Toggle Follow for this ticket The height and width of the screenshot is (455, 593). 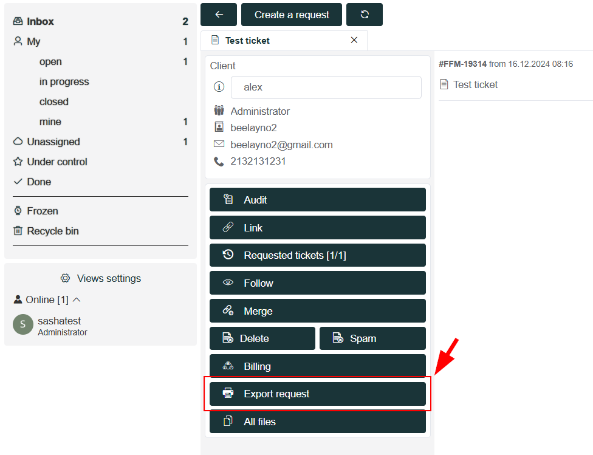[x=317, y=283]
